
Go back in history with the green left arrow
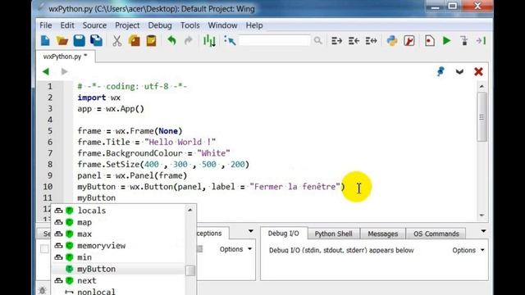pyautogui.click(x=46, y=71)
